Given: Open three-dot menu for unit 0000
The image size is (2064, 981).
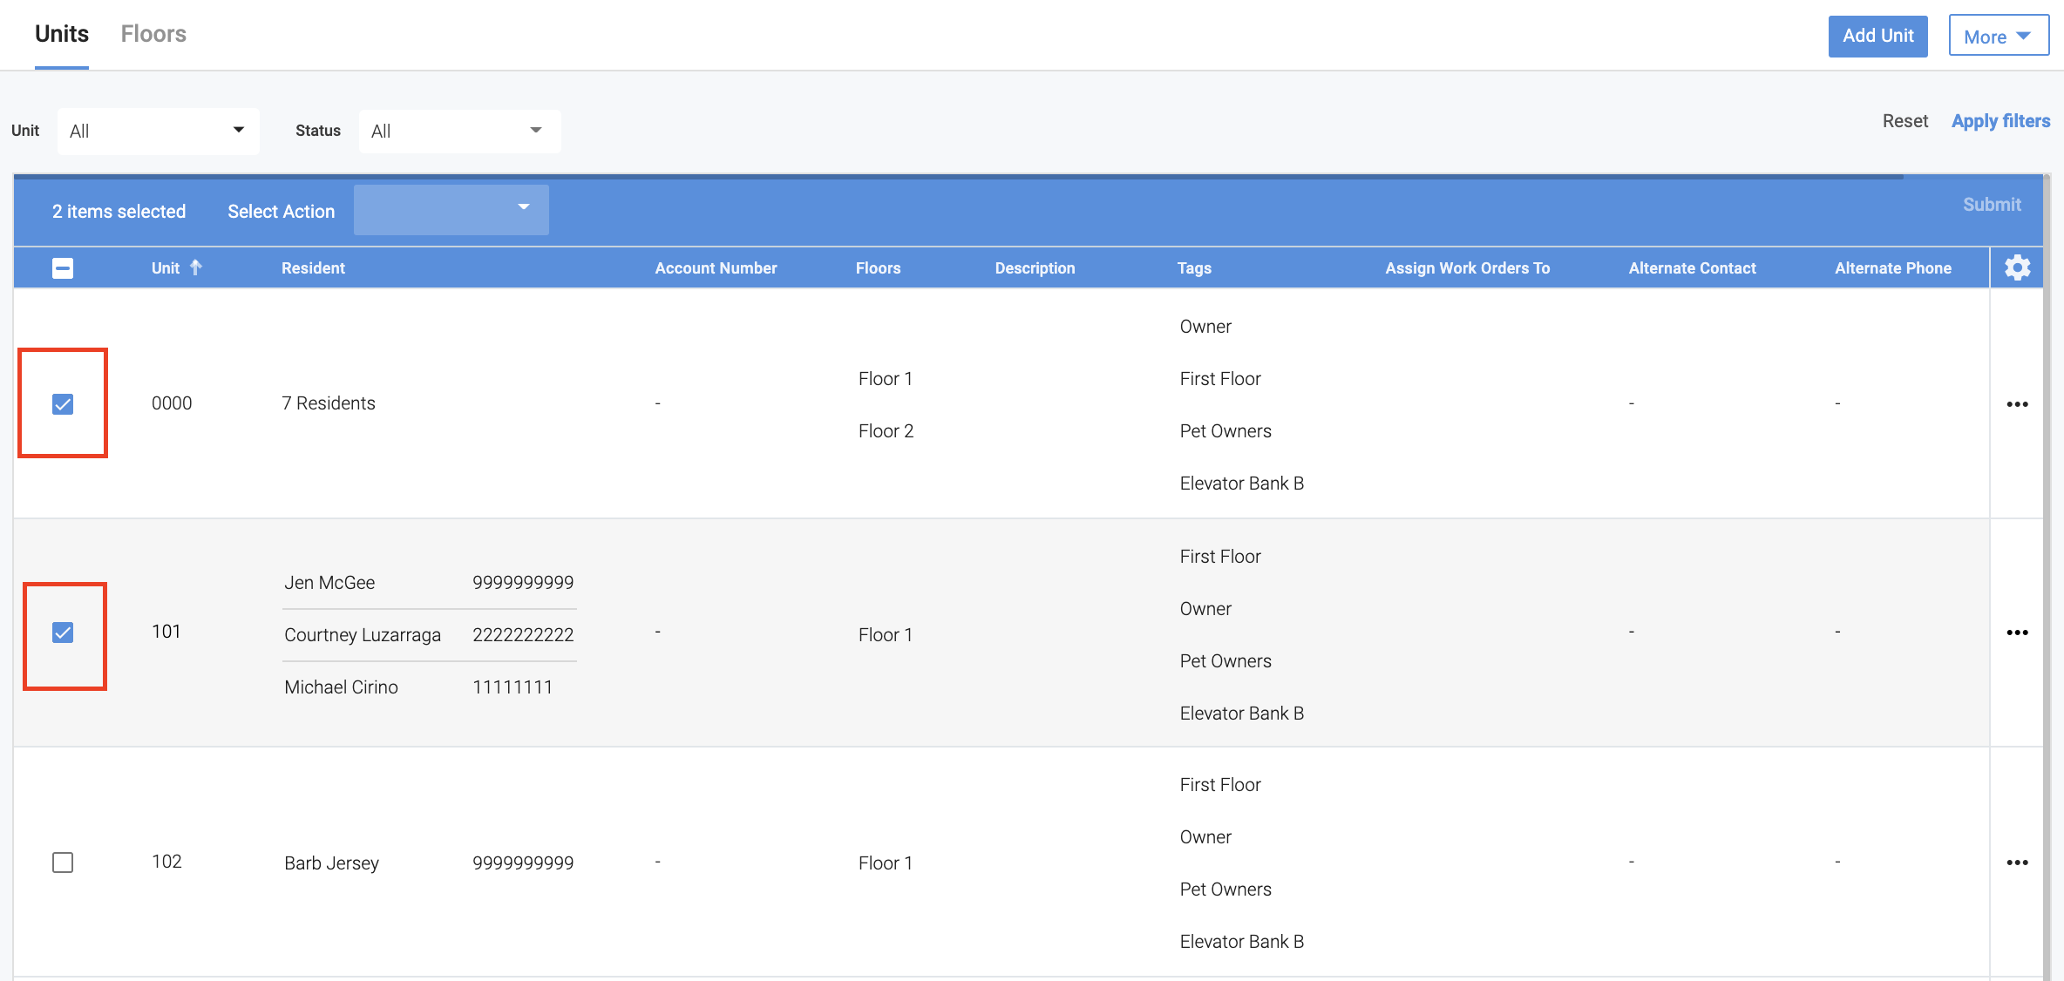Looking at the screenshot, I should 2017,404.
